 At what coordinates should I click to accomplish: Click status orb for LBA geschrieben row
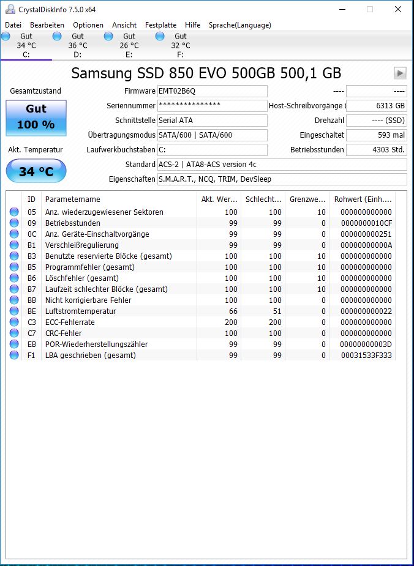(14, 355)
